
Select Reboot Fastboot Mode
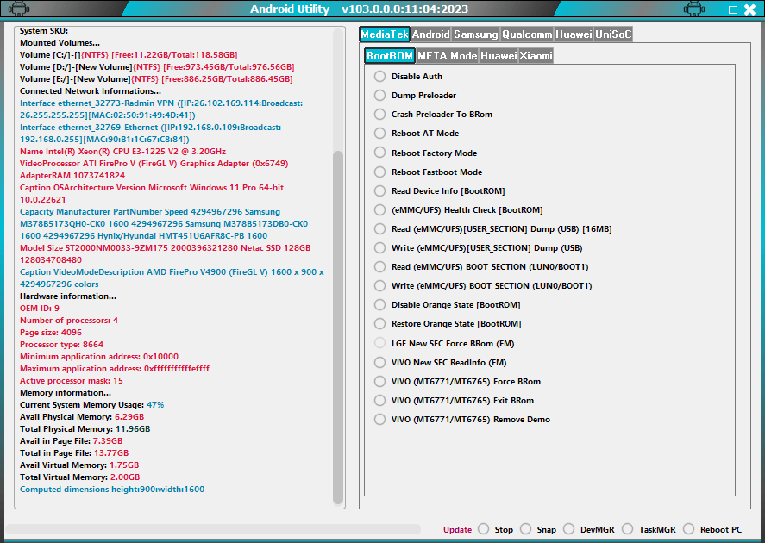[379, 172]
